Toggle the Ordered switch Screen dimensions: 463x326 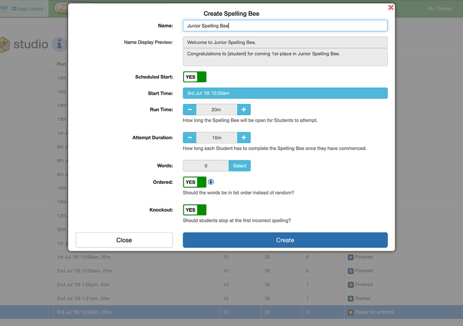click(195, 182)
